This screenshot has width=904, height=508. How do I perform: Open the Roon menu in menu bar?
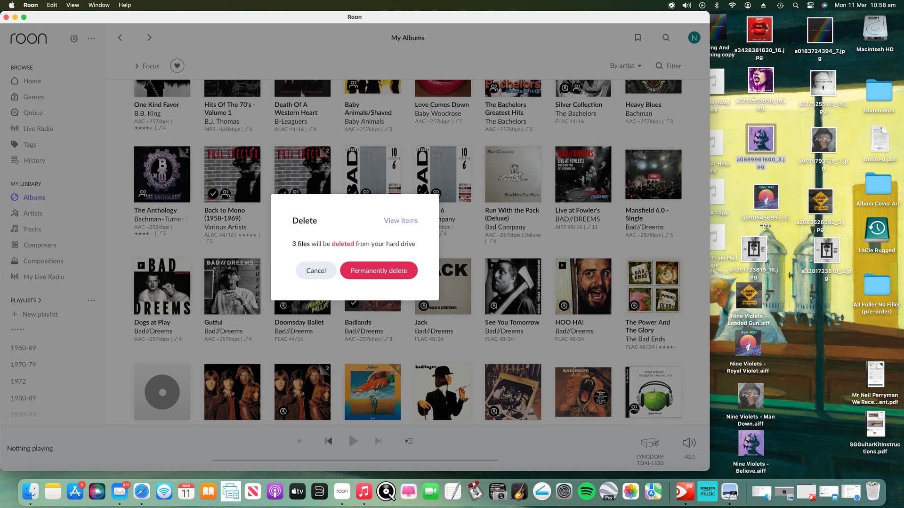click(31, 5)
